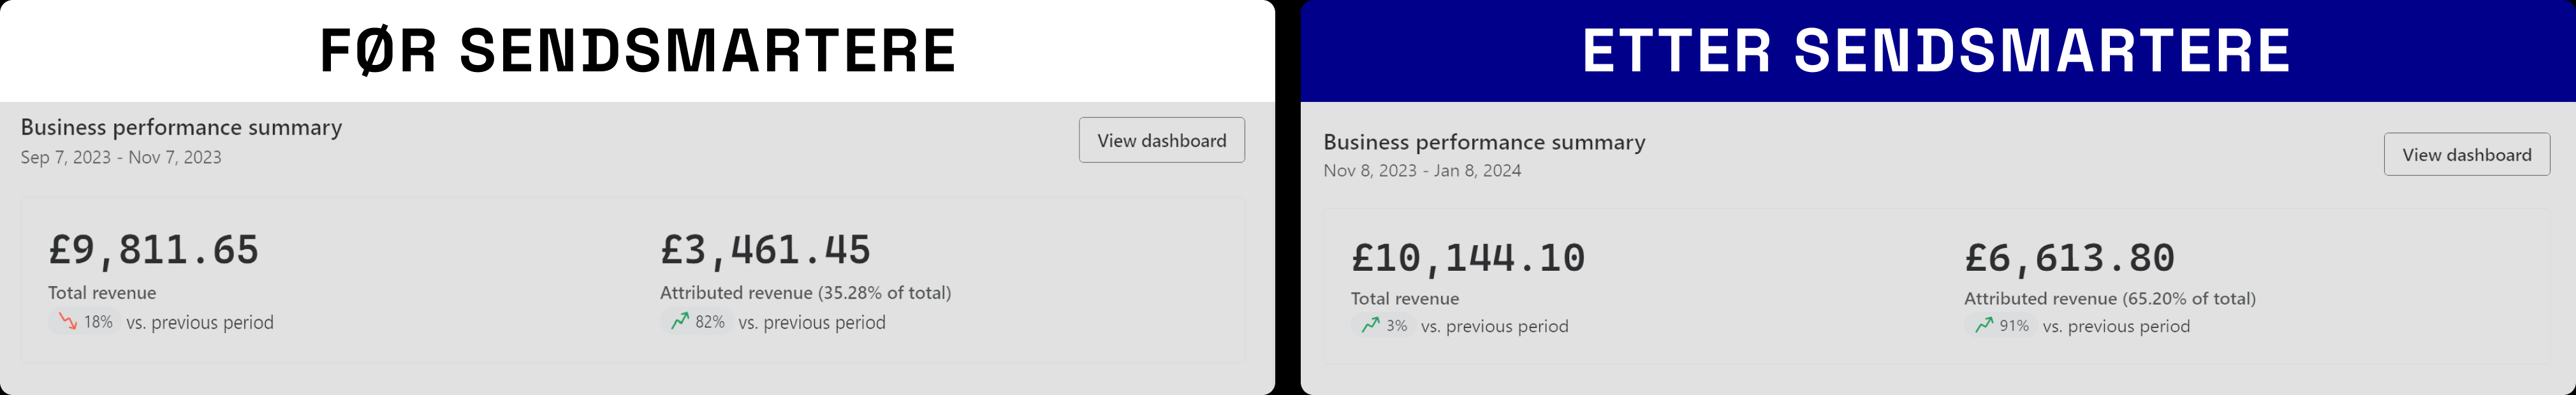
Task: Click green upward trend arrow beside 82%
Action: (x=680, y=322)
